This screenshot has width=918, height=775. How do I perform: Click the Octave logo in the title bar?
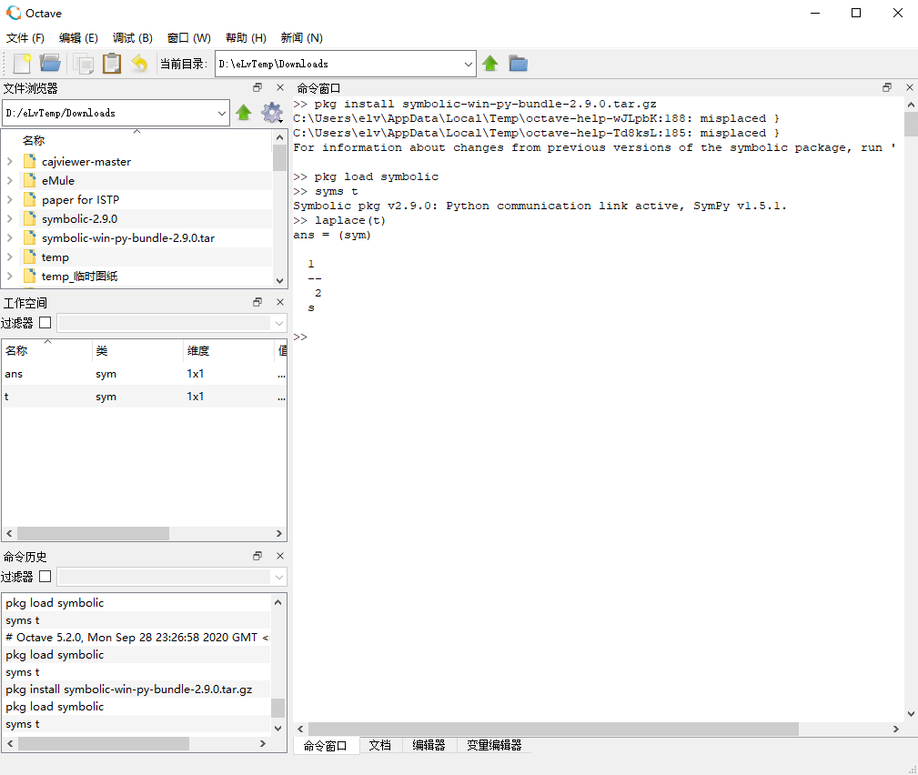coord(14,13)
